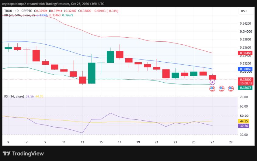The image size is (257, 161).
Task: Click date 29 on the time axis
Action: [x=231, y=142]
